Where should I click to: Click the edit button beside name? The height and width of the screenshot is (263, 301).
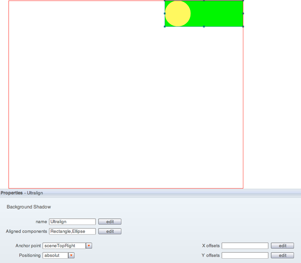pos(110,222)
